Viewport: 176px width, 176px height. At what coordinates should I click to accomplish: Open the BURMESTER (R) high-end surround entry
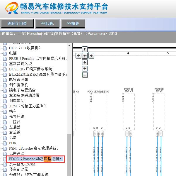point(38,74)
